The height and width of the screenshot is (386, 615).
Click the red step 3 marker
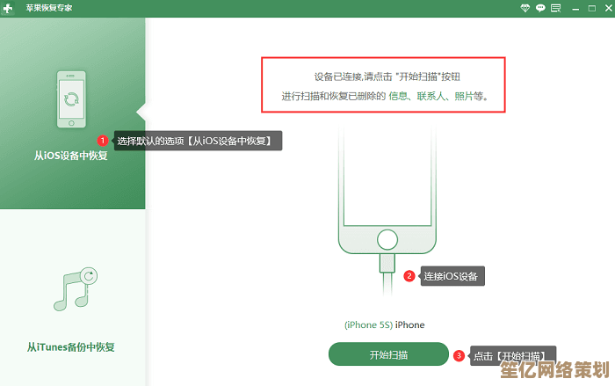click(x=459, y=356)
